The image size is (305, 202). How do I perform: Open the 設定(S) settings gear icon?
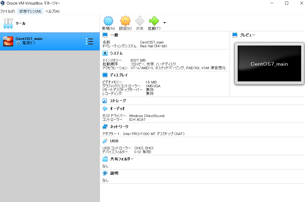pos(125,21)
